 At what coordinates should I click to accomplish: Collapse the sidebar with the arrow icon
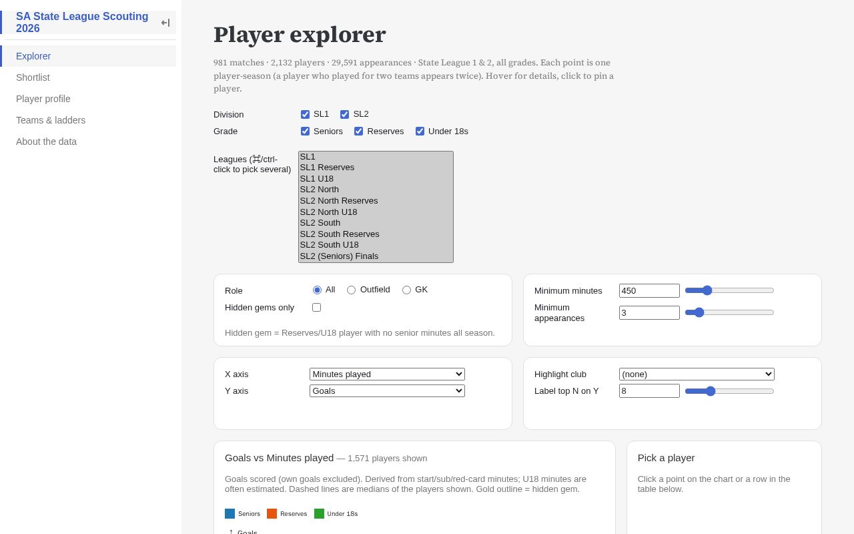pos(165,23)
